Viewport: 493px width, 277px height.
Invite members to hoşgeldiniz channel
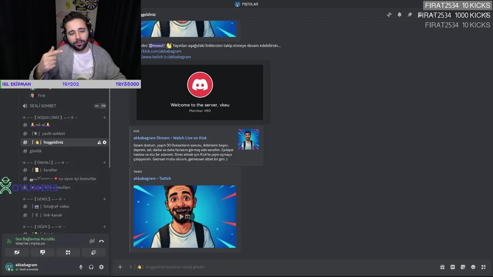click(x=99, y=142)
